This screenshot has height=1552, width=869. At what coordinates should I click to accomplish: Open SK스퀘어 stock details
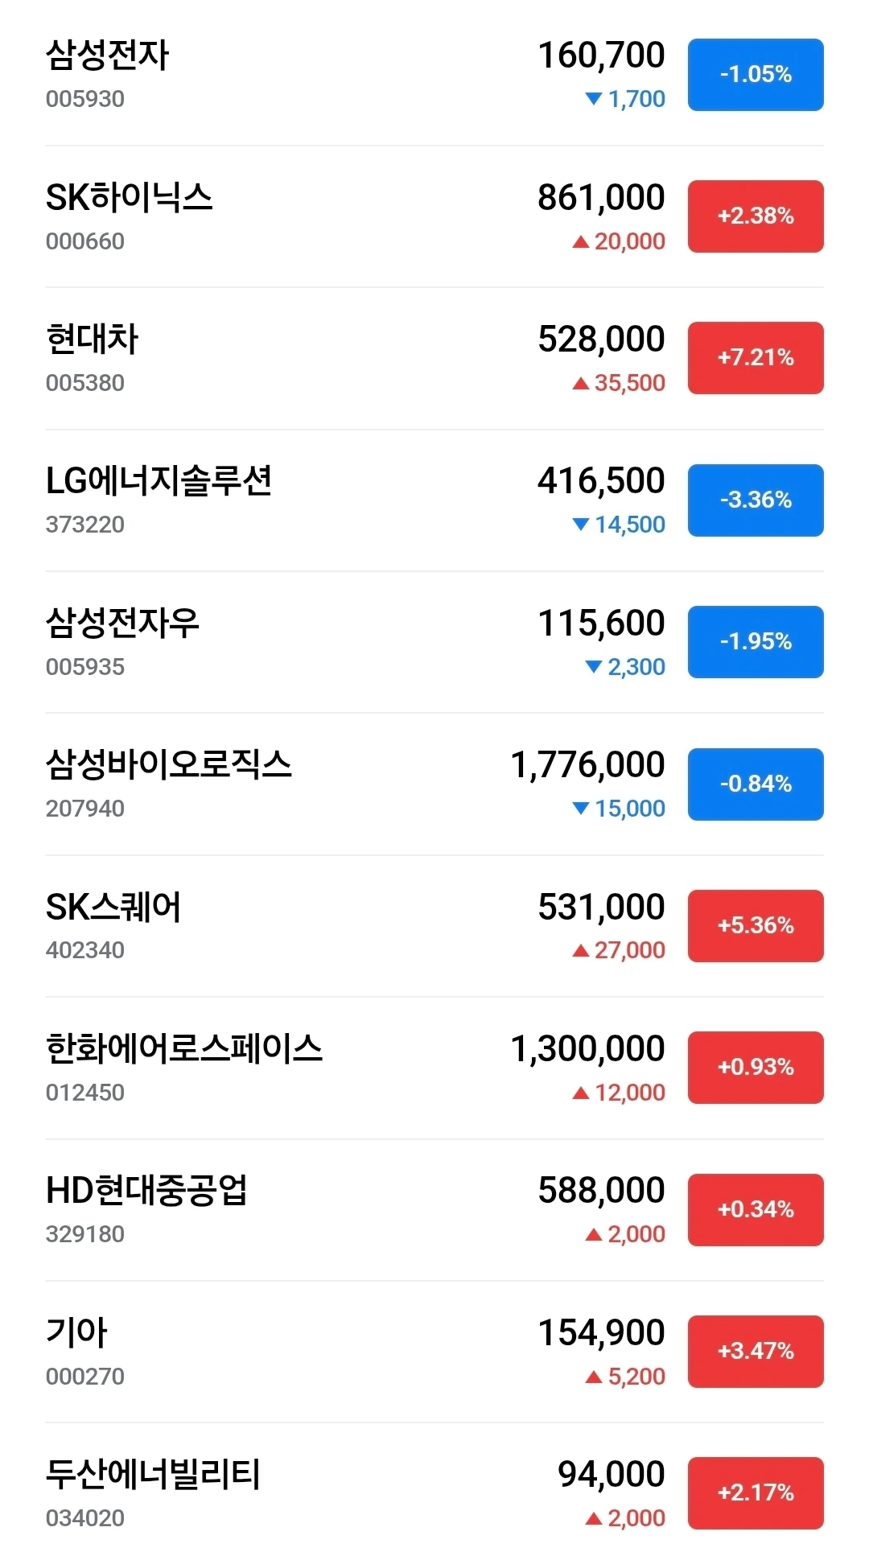coord(434,926)
